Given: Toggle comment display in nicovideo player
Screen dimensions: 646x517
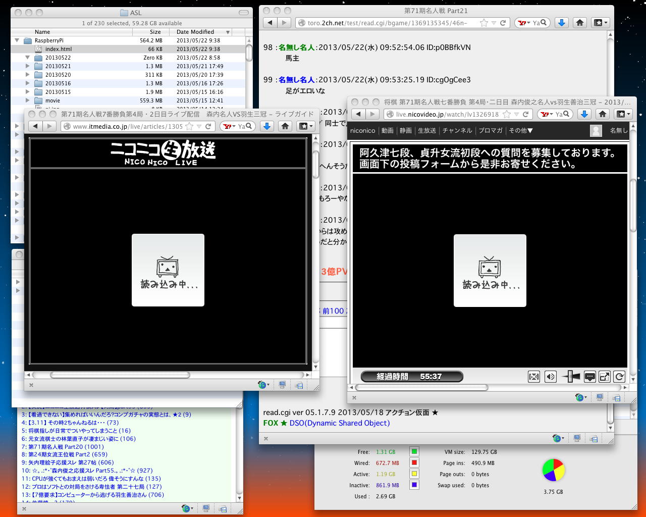Looking at the screenshot, I should click(589, 377).
